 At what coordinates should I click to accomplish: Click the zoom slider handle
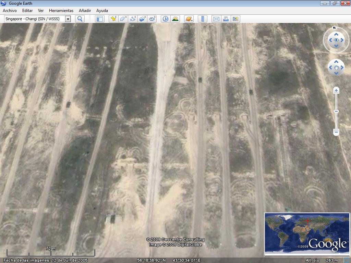336,111
